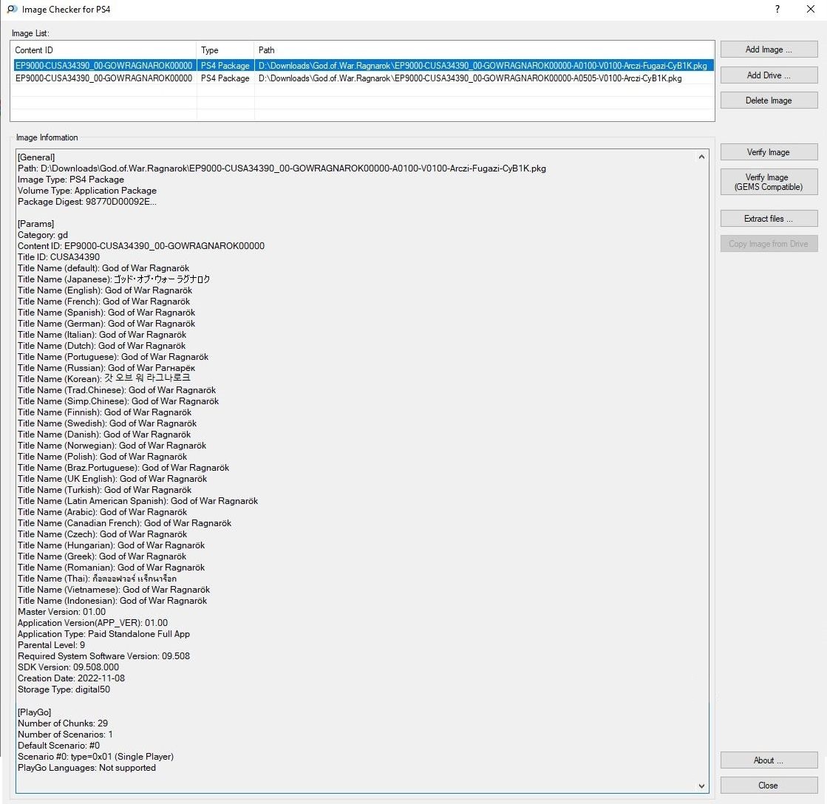Click the 'Master Version: 01.00' line

pyautogui.click(x=61, y=612)
